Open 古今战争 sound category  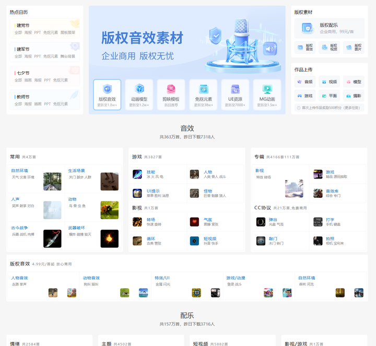[19, 228]
